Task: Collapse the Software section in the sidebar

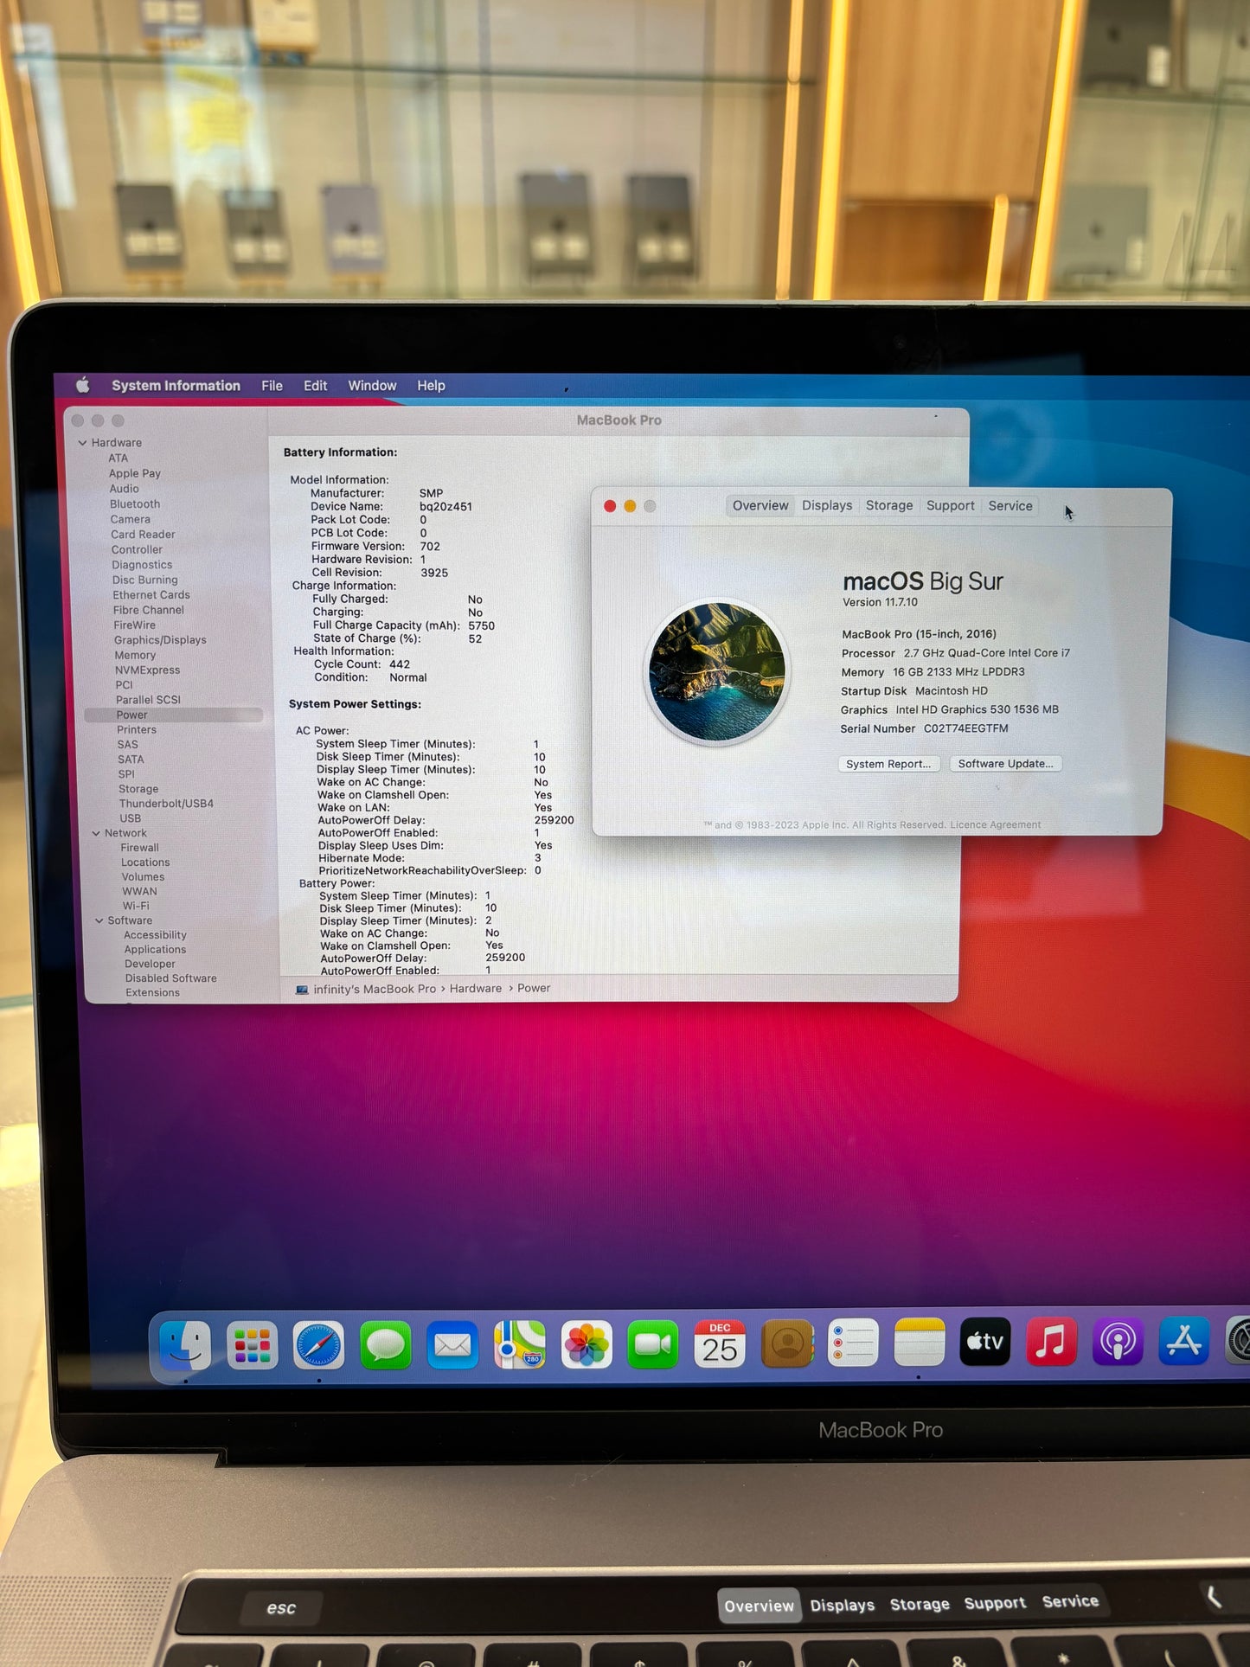Action: coord(99,921)
